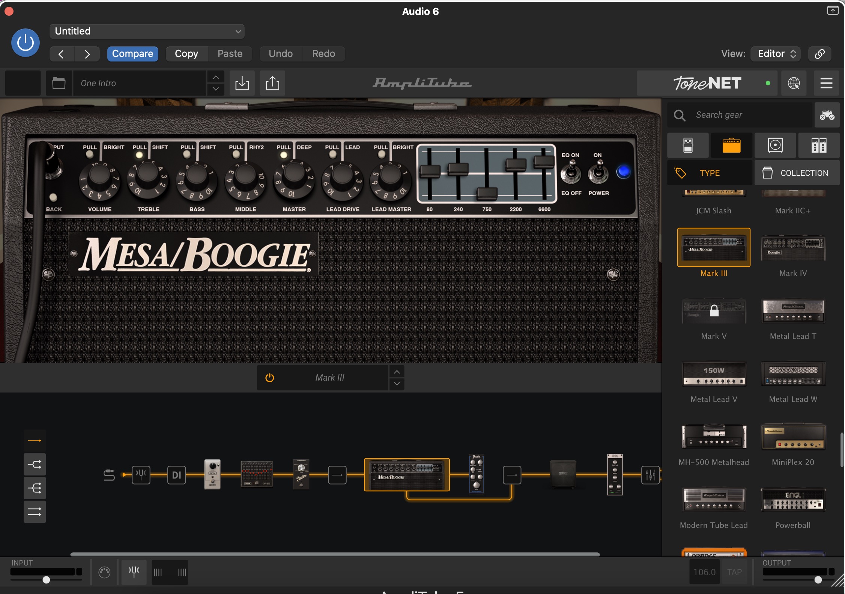Select the stomp pedal gear category tab
This screenshot has width=845, height=594.
coord(688,145)
